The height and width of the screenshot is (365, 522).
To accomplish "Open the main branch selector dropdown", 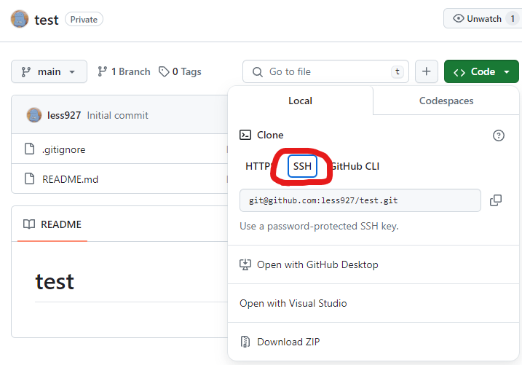I will (x=49, y=71).
